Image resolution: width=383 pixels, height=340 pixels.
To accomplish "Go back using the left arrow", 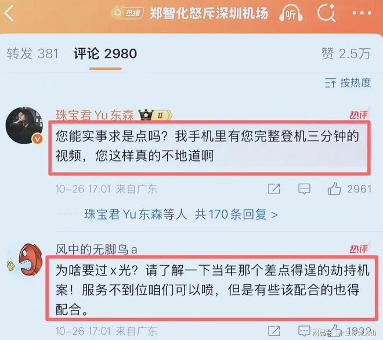I will click(x=9, y=13).
